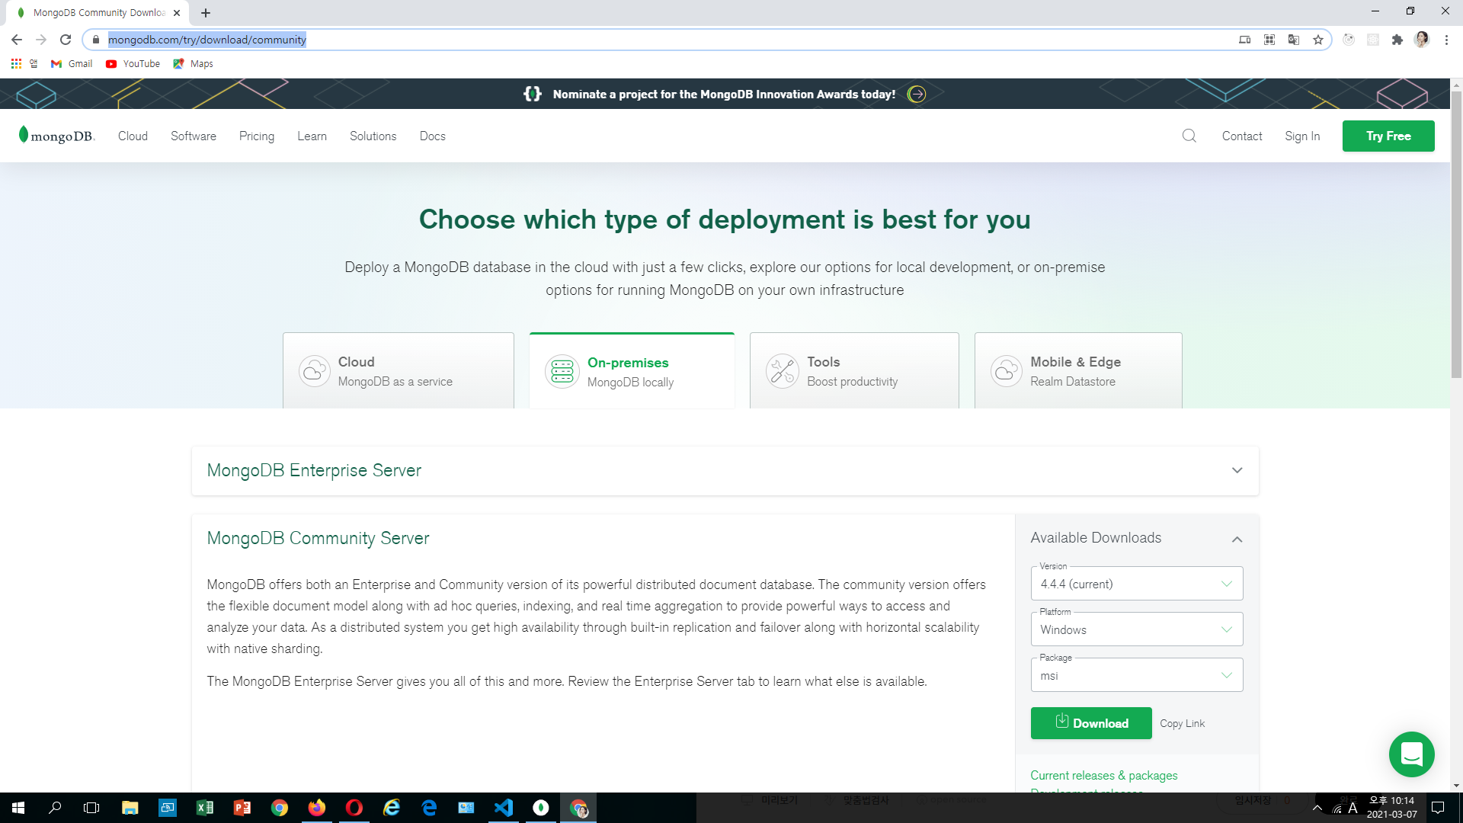Open File Explorer from taskbar
Image resolution: width=1463 pixels, height=823 pixels.
tap(130, 808)
